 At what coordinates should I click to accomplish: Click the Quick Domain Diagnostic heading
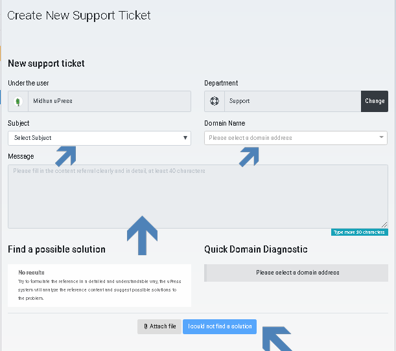256,249
